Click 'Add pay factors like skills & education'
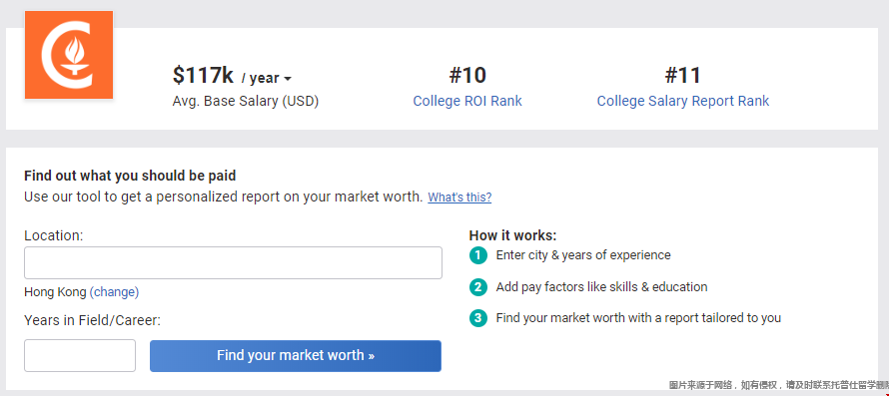This screenshot has width=889, height=396. pos(601,286)
